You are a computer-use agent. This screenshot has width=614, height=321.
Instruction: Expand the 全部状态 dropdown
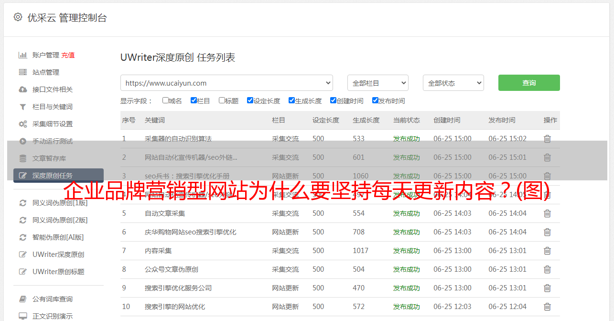tap(453, 83)
